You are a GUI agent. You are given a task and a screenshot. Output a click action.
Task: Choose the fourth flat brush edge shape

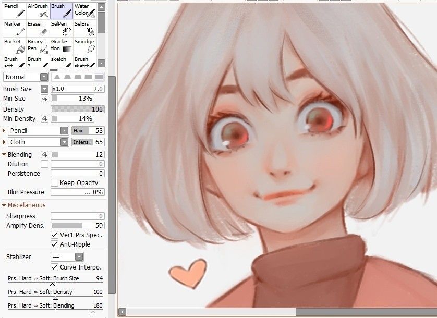coord(88,77)
